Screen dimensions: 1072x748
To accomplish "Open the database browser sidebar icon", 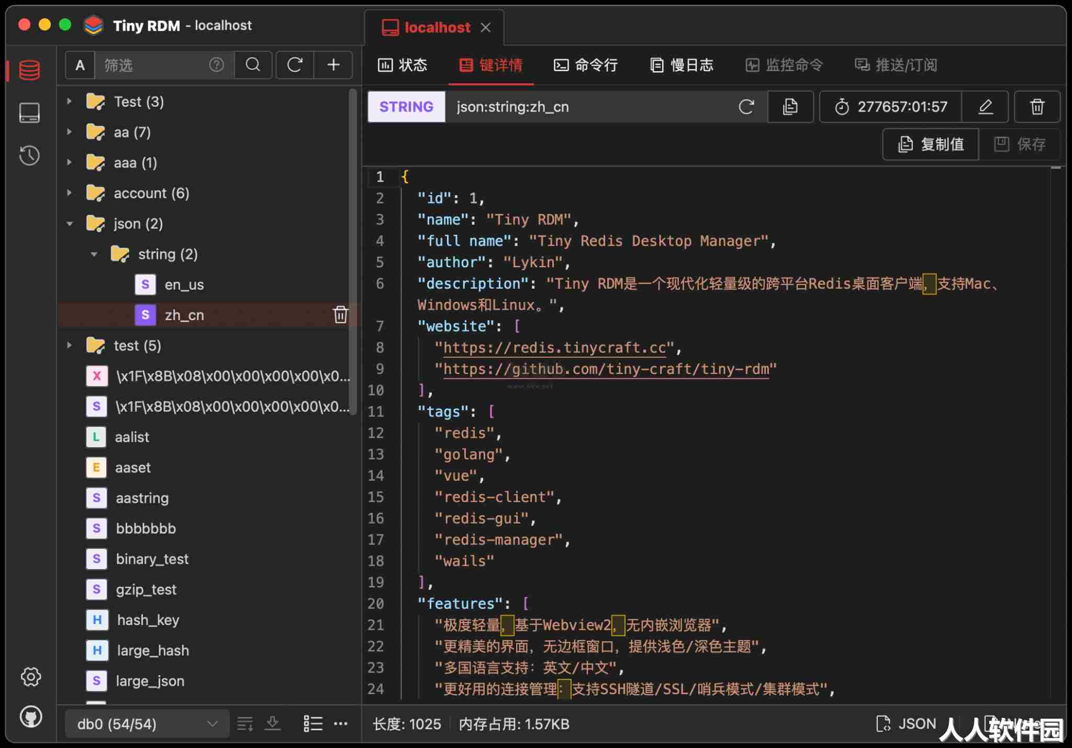I will [x=29, y=70].
